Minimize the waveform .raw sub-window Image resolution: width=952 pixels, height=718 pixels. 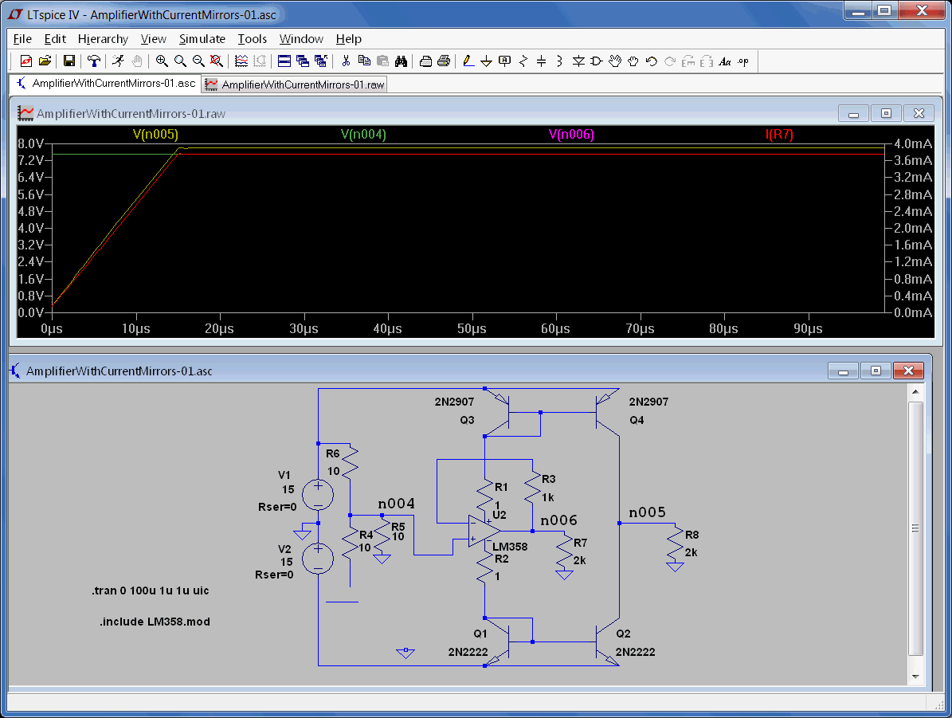854,114
